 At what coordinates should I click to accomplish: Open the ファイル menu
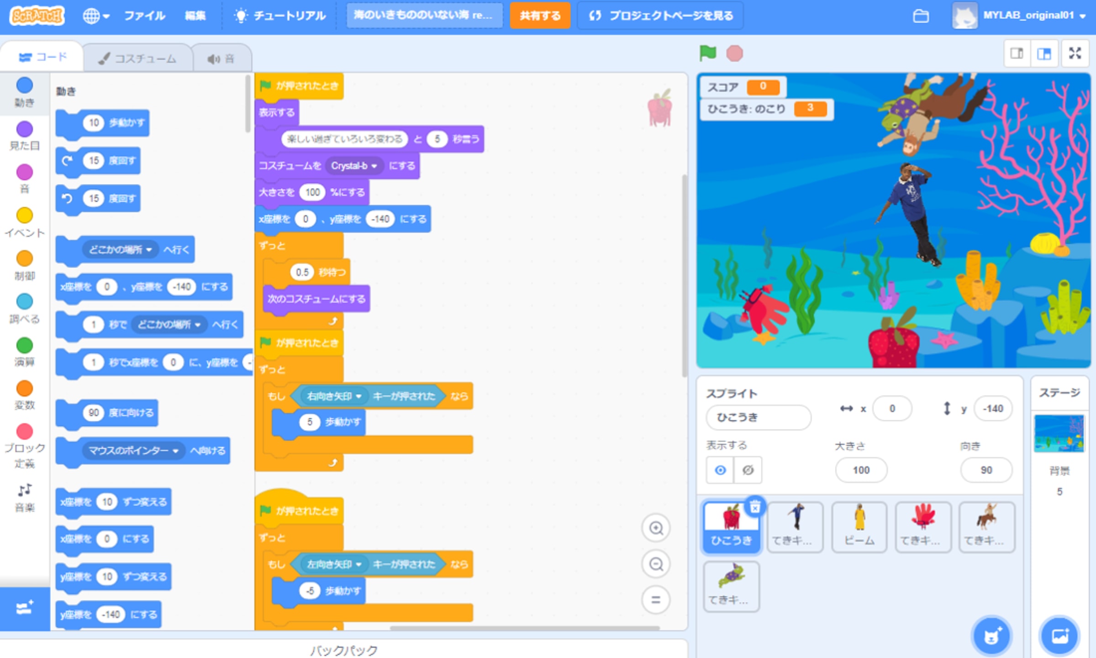click(x=144, y=16)
